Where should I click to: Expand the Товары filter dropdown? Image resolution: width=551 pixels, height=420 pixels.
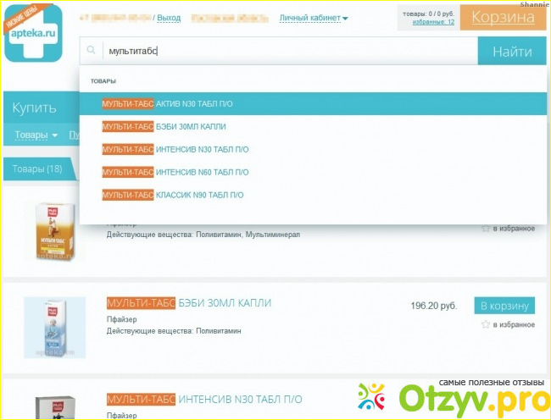36,135
